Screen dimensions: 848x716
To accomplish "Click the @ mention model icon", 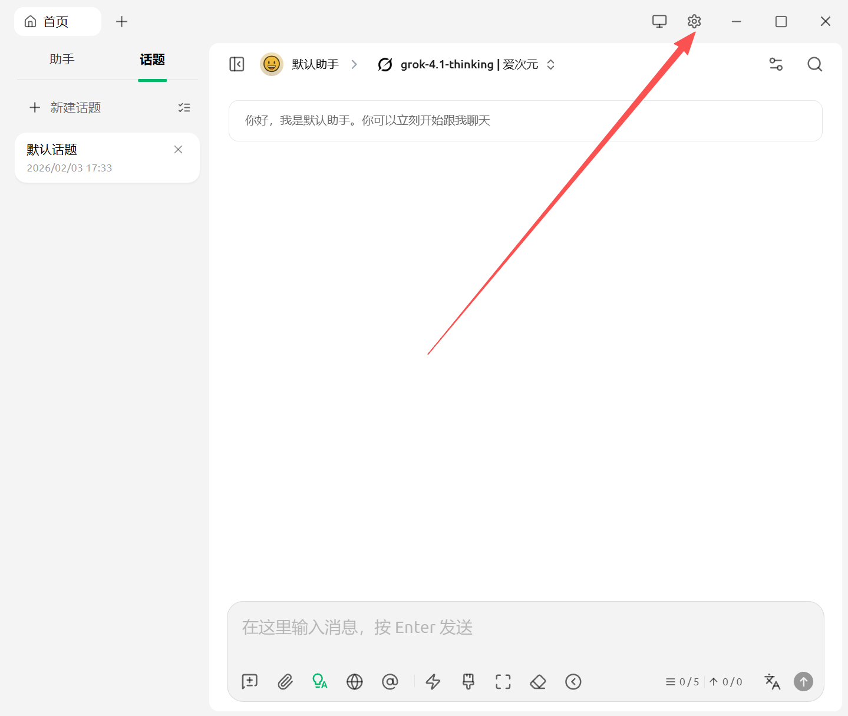I will 390,682.
